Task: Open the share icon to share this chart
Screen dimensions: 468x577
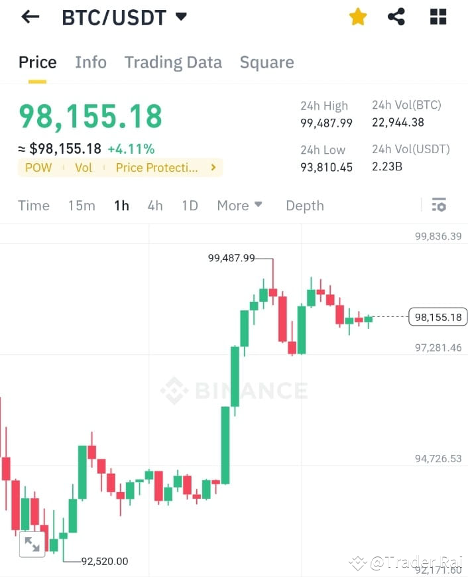Action: 396,17
